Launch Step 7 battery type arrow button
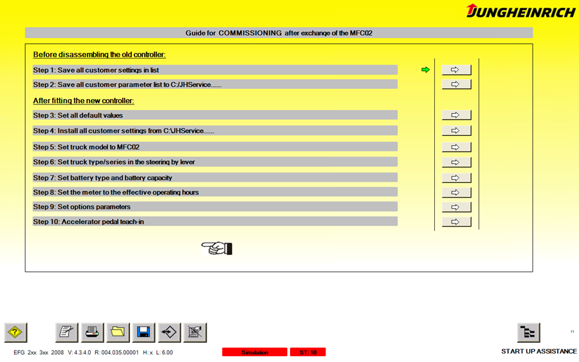579x362 pixels. click(456, 178)
